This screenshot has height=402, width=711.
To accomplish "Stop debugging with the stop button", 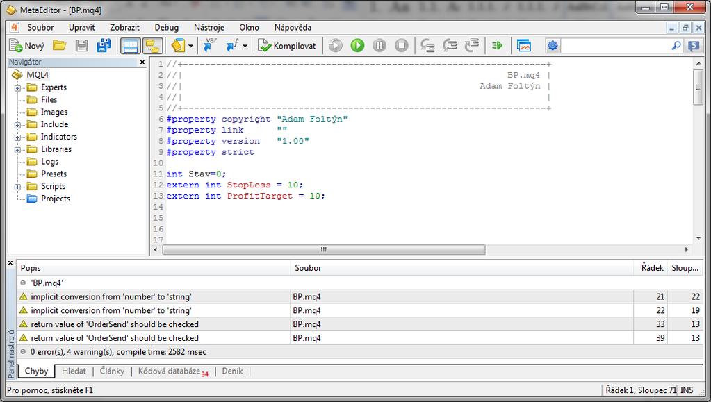I will tap(401, 45).
